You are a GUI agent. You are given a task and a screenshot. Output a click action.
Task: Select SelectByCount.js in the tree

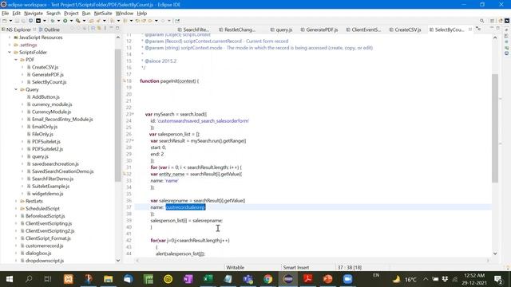point(49,82)
